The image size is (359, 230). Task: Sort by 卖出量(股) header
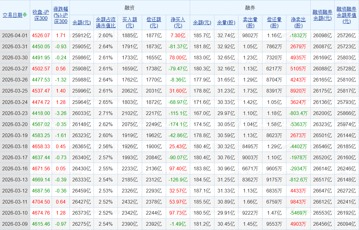pyautogui.click(x=250, y=22)
